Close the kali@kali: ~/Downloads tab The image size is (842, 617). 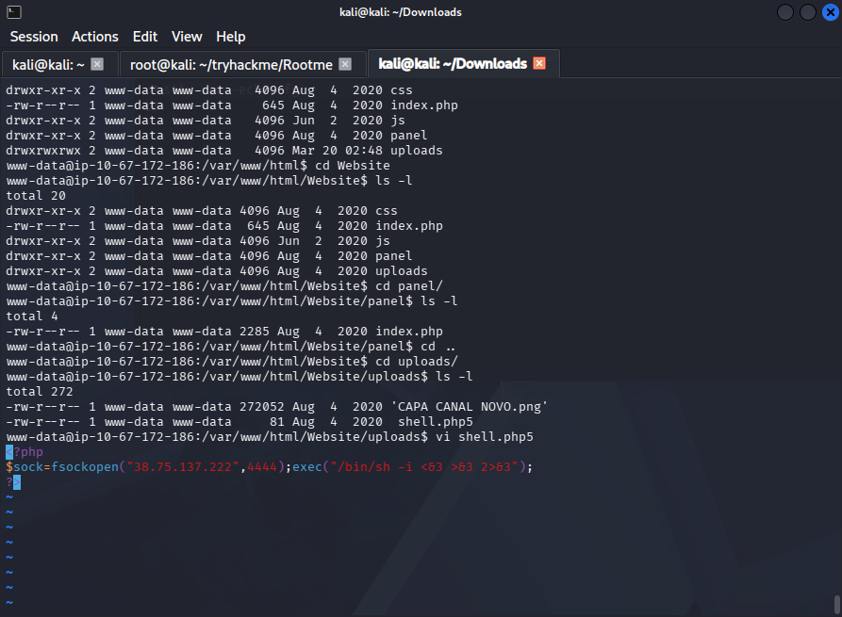coord(539,63)
